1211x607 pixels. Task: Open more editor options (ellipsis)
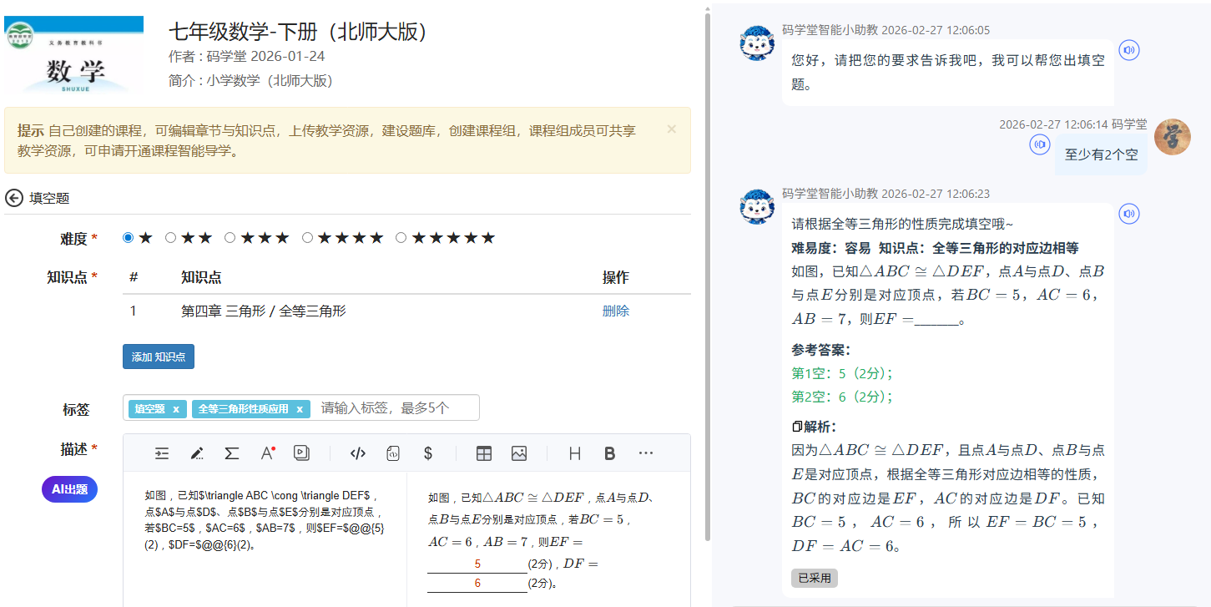tap(645, 453)
